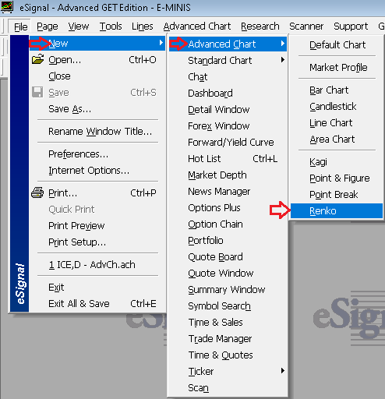This screenshot has height=399, width=385.
Task: Choose Save As... in the File menu
Action: pos(97,109)
